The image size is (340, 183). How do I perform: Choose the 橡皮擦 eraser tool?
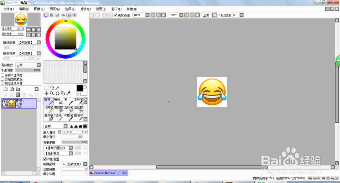[x=58, y=109]
